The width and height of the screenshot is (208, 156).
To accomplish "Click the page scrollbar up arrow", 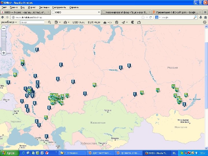I will tap(206, 27).
